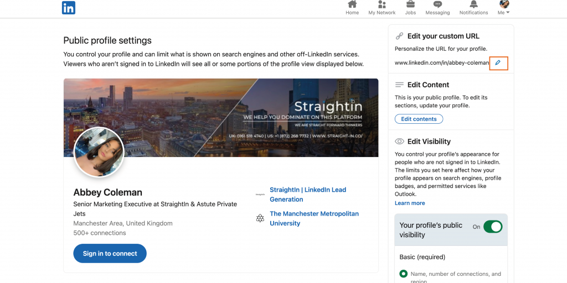
Task: Click the lines icon beside Edit Content
Action: (x=399, y=85)
